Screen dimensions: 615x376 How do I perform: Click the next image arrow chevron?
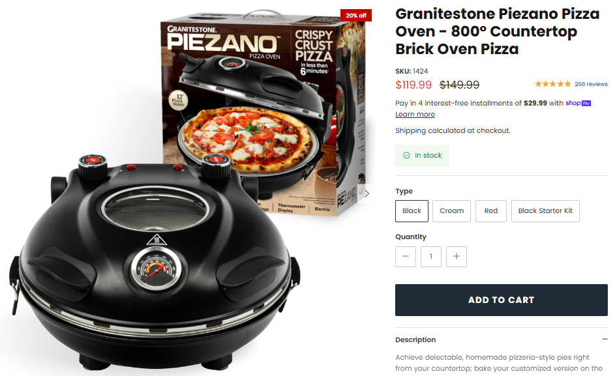tap(367, 194)
